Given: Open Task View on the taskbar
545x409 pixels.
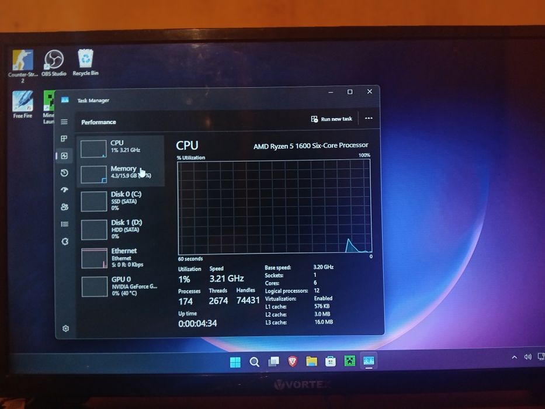Looking at the screenshot, I should [x=273, y=362].
